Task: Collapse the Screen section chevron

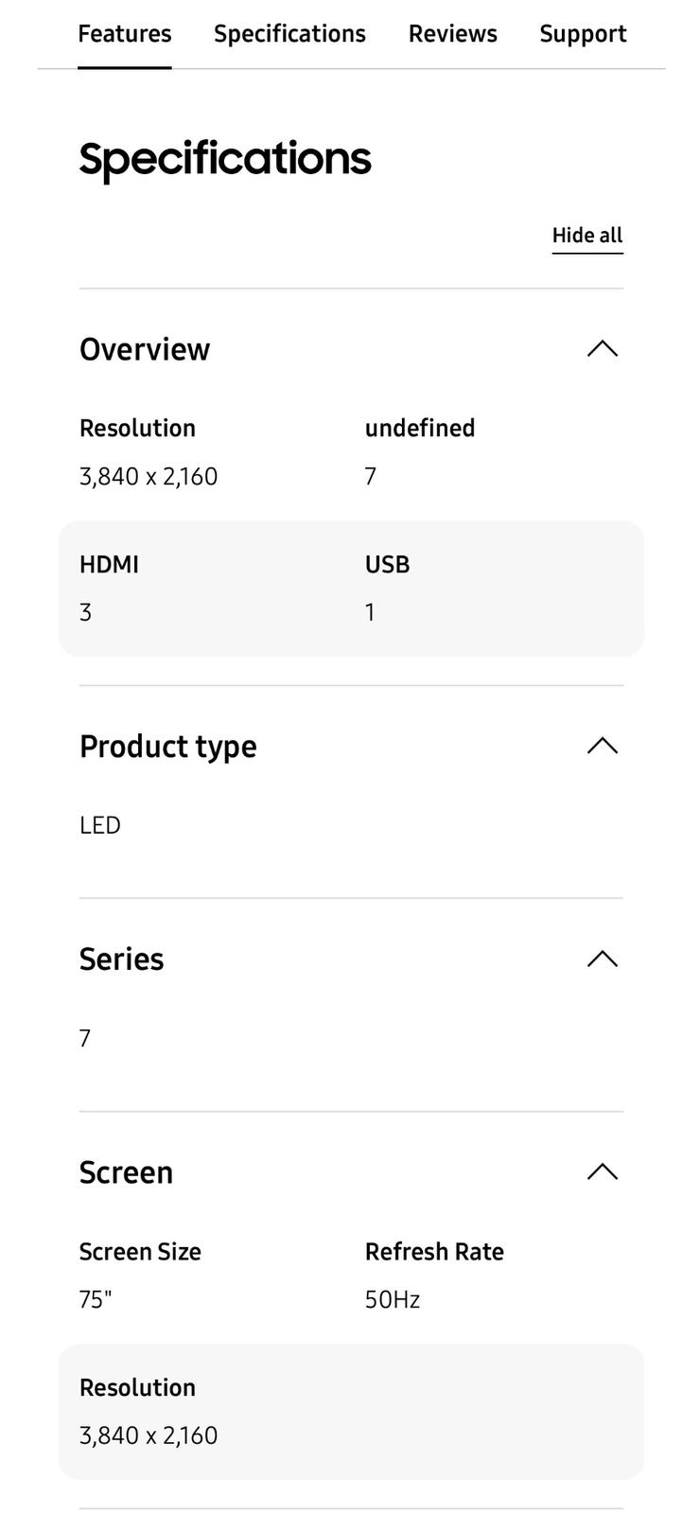Action: (x=602, y=1172)
